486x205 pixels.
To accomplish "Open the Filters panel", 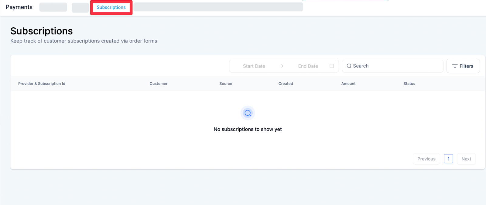I will (x=463, y=66).
